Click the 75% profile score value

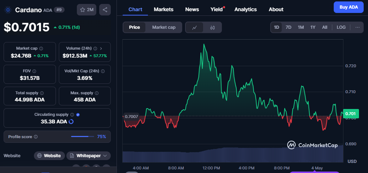(x=101, y=137)
